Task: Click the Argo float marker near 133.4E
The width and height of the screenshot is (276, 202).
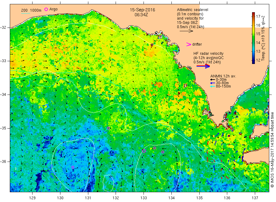Action: point(155,148)
